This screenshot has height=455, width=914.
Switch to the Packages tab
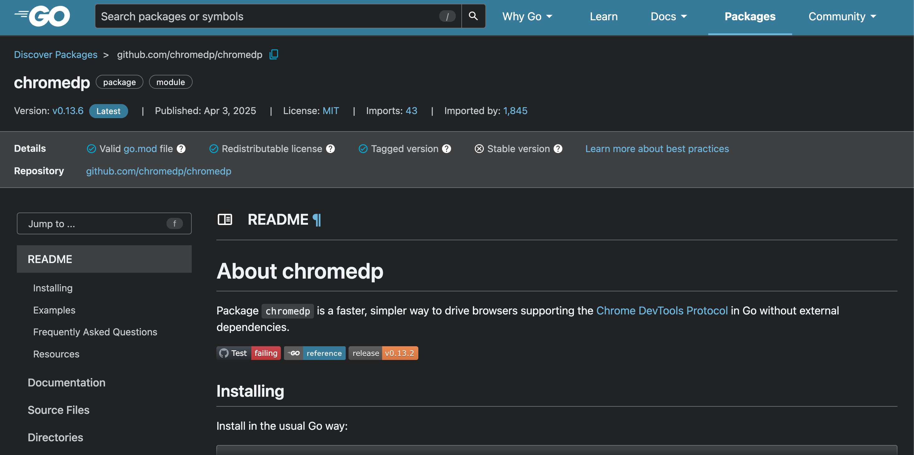tap(750, 16)
